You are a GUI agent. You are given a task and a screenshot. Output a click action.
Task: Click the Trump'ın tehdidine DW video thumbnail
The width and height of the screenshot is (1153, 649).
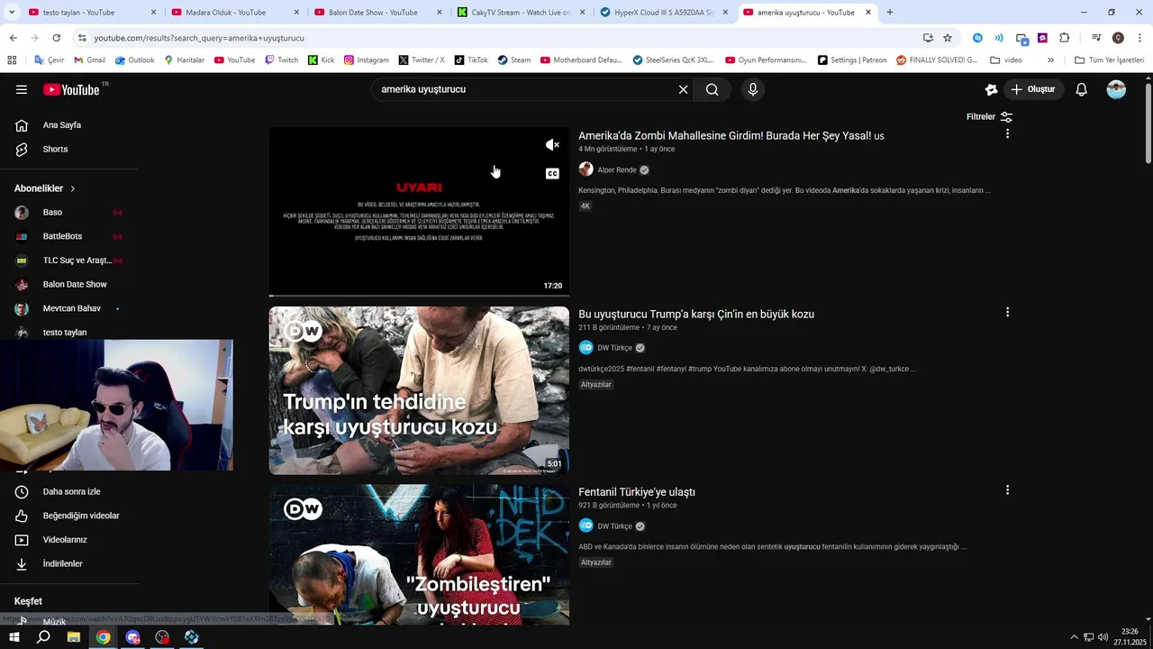tap(419, 390)
